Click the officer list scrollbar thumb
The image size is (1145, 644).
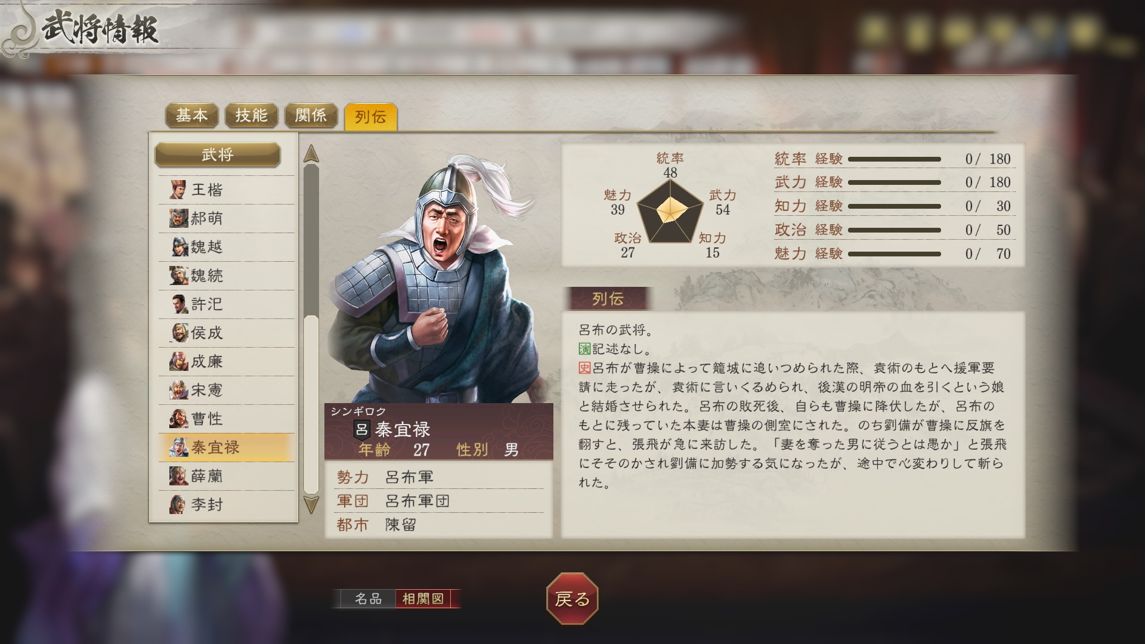[311, 404]
